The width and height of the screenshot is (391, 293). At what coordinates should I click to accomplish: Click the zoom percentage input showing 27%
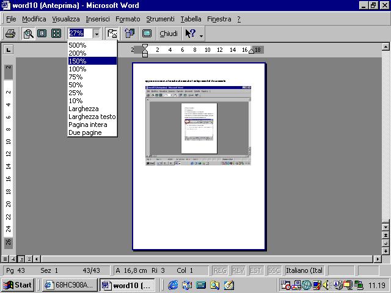pos(80,33)
